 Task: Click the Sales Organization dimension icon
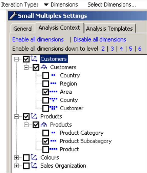coord(34,165)
